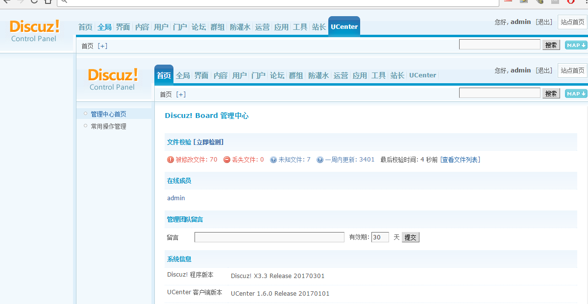
Task: Open 应用 in the inner frame navigation
Action: tap(360, 75)
